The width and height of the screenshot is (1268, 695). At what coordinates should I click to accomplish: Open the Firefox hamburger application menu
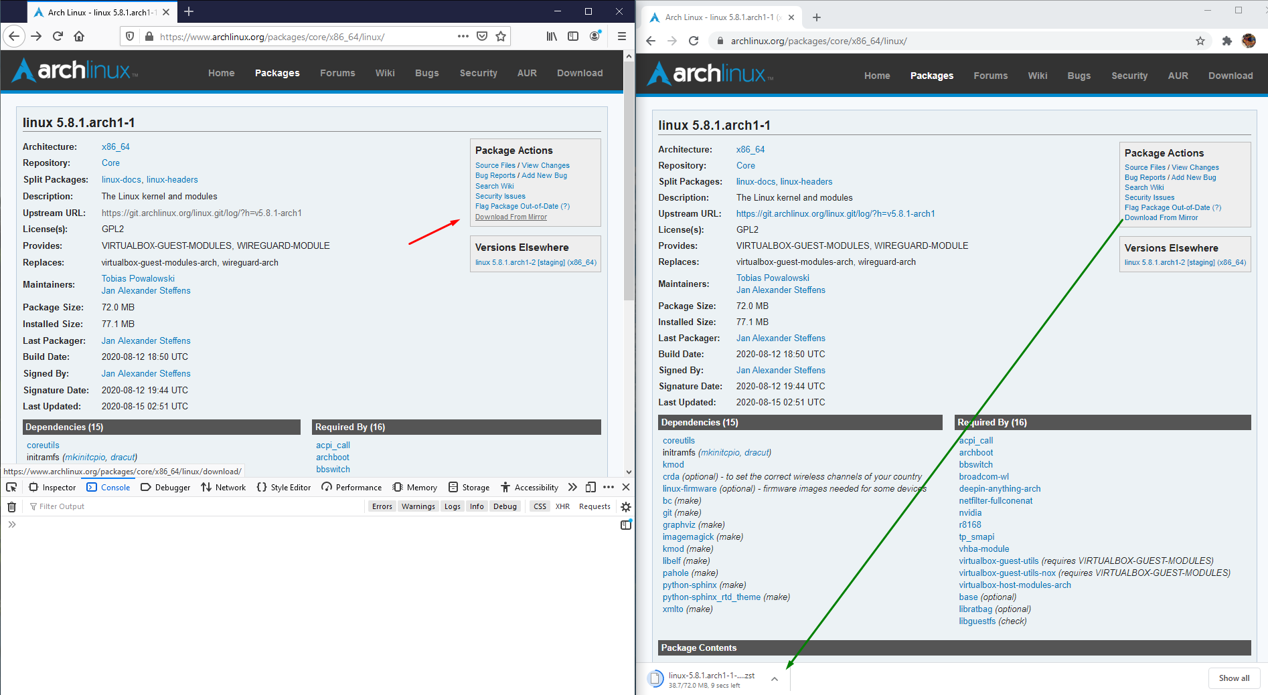point(621,36)
